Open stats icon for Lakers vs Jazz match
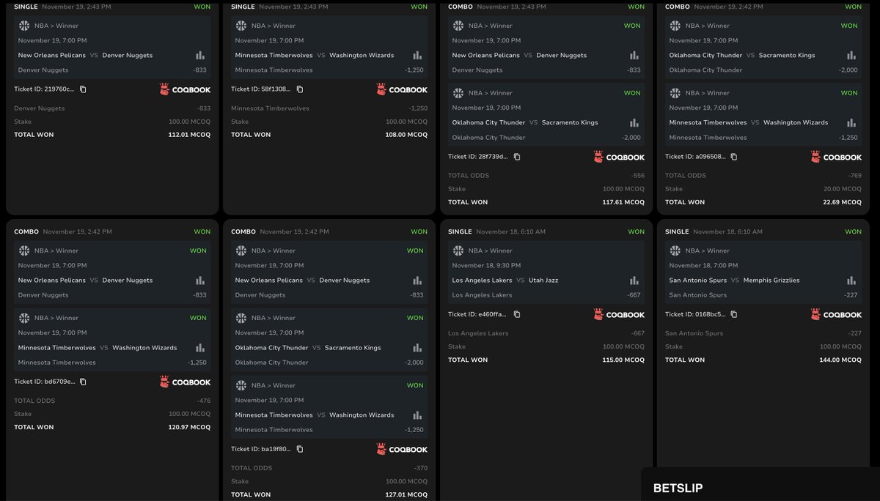This screenshot has height=501, width=880. point(634,280)
